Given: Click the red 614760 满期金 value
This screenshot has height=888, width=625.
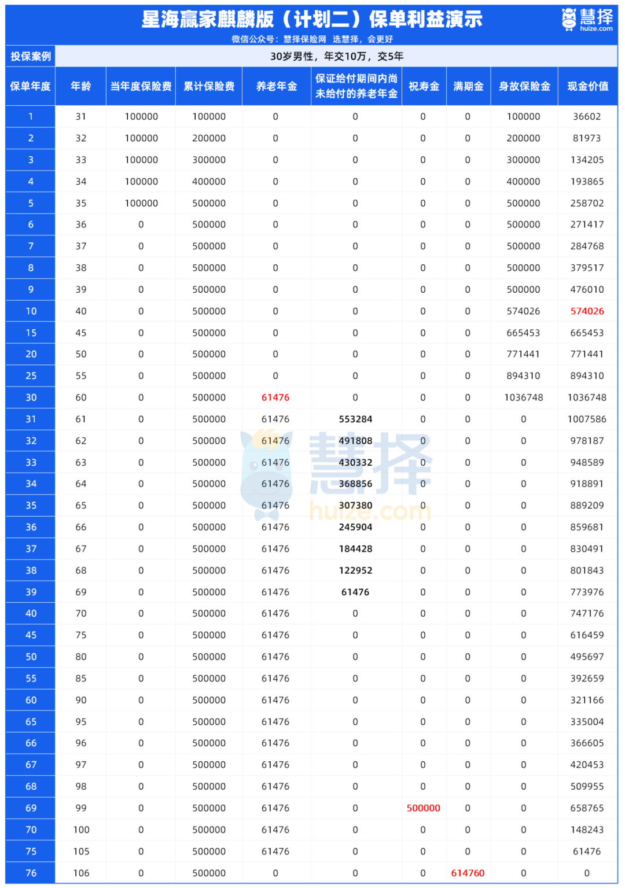Looking at the screenshot, I should click(x=468, y=873).
